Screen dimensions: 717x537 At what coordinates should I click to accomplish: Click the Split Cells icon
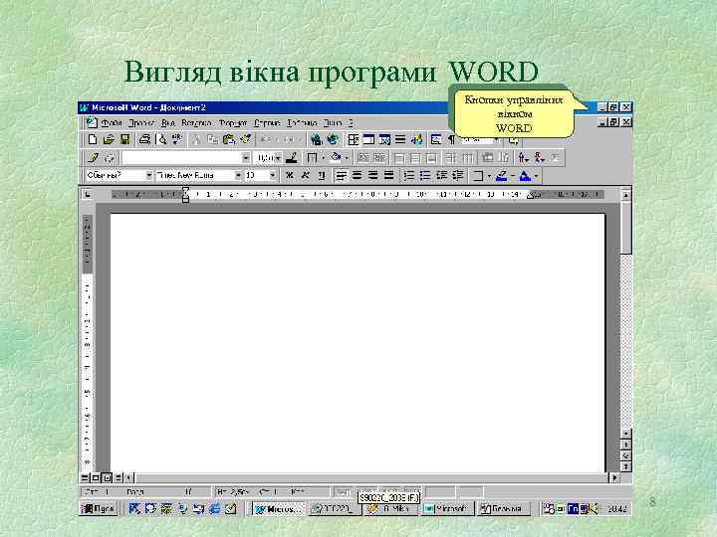[x=379, y=158]
